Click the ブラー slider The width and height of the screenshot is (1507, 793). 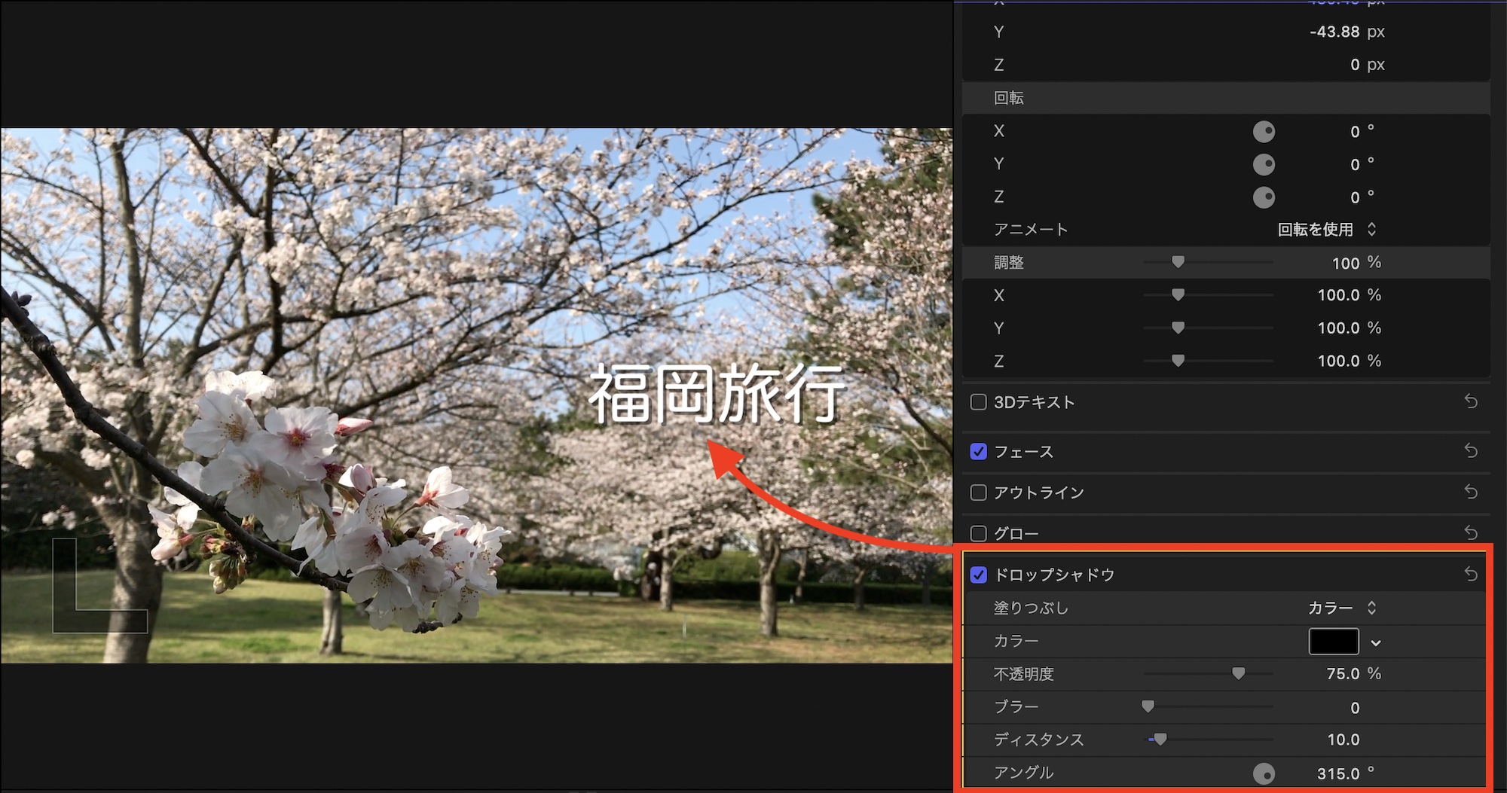click(1208, 706)
